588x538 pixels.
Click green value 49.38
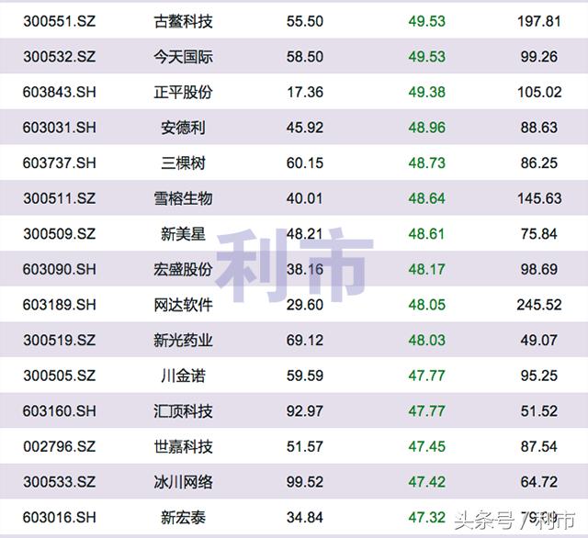[x=426, y=92]
